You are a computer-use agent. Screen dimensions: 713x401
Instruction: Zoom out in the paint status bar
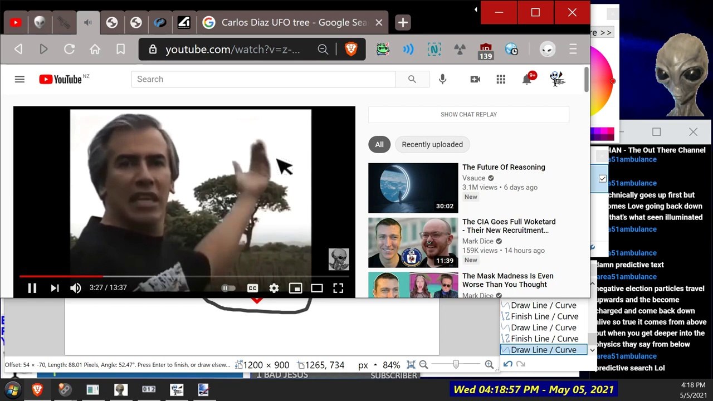pyautogui.click(x=423, y=365)
